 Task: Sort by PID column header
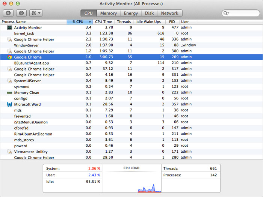coord(172,22)
